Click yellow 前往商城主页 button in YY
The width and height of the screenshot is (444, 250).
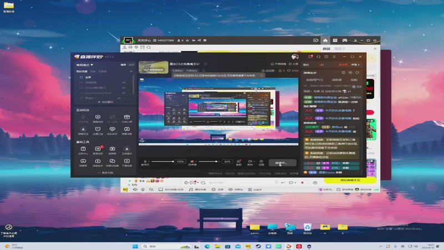point(350,180)
